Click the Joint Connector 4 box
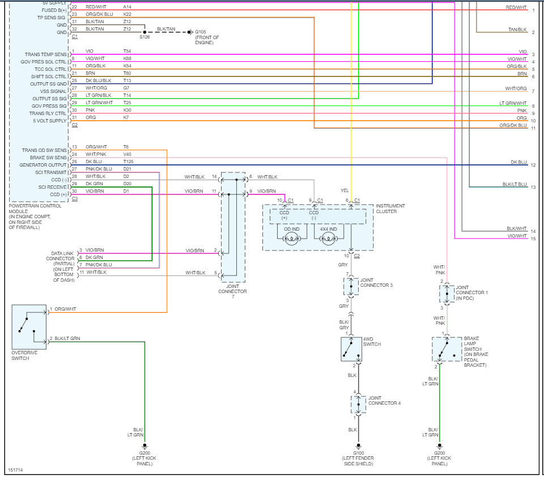 tap(358, 404)
